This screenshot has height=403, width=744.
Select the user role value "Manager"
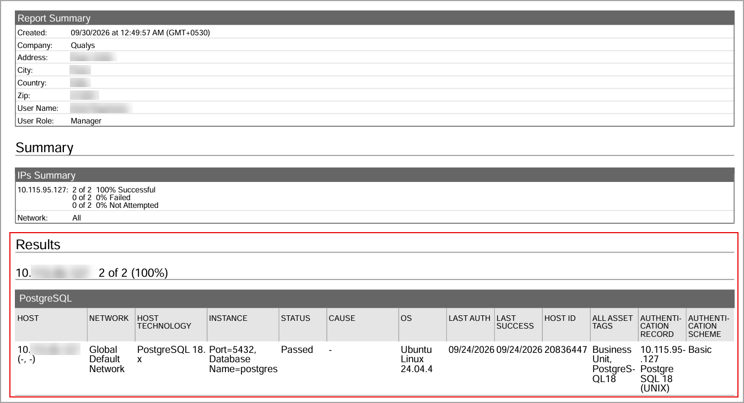pos(86,121)
